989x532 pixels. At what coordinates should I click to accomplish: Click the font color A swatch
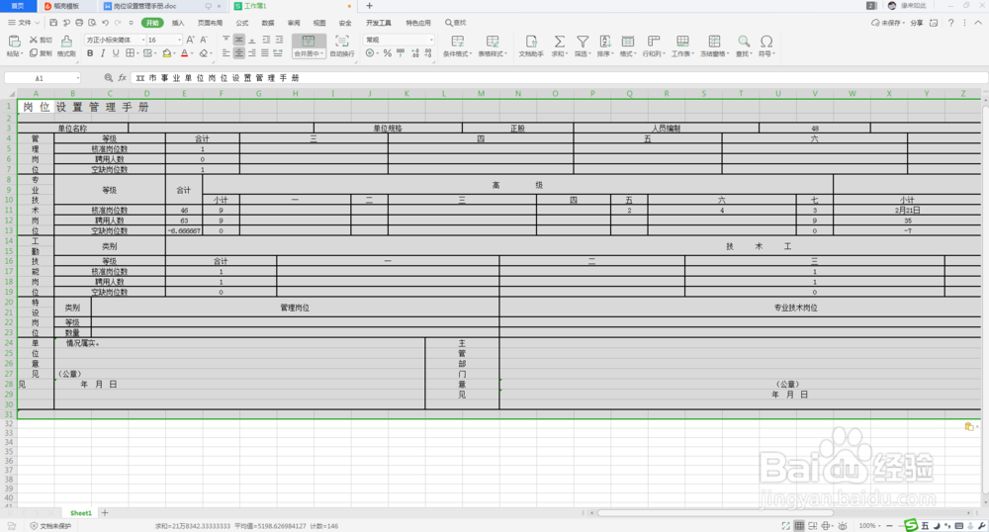coord(184,53)
